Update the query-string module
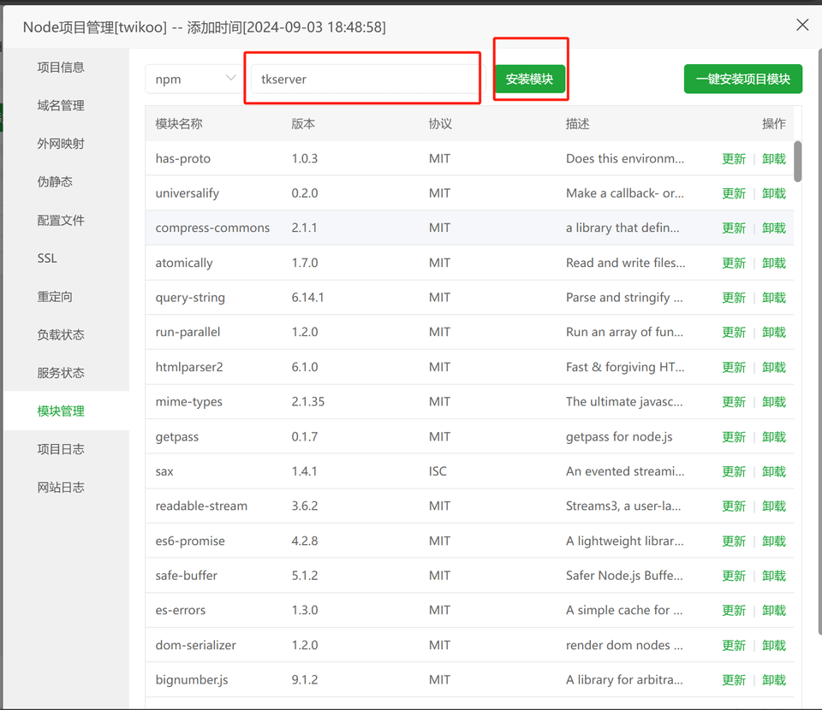The height and width of the screenshot is (710, 822). point(734,298)
